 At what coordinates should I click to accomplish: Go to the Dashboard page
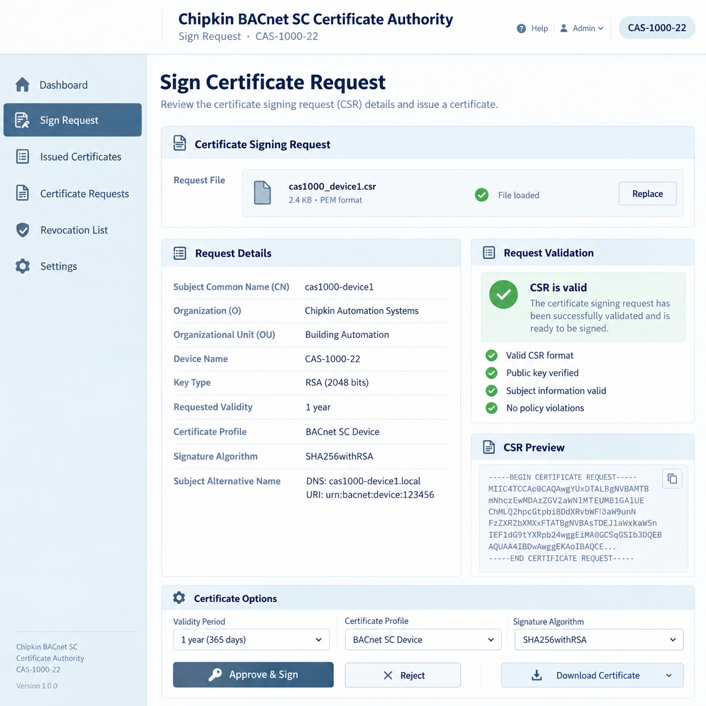coord(72,84)
